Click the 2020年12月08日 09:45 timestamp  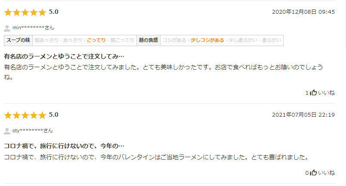click(303, 12)
